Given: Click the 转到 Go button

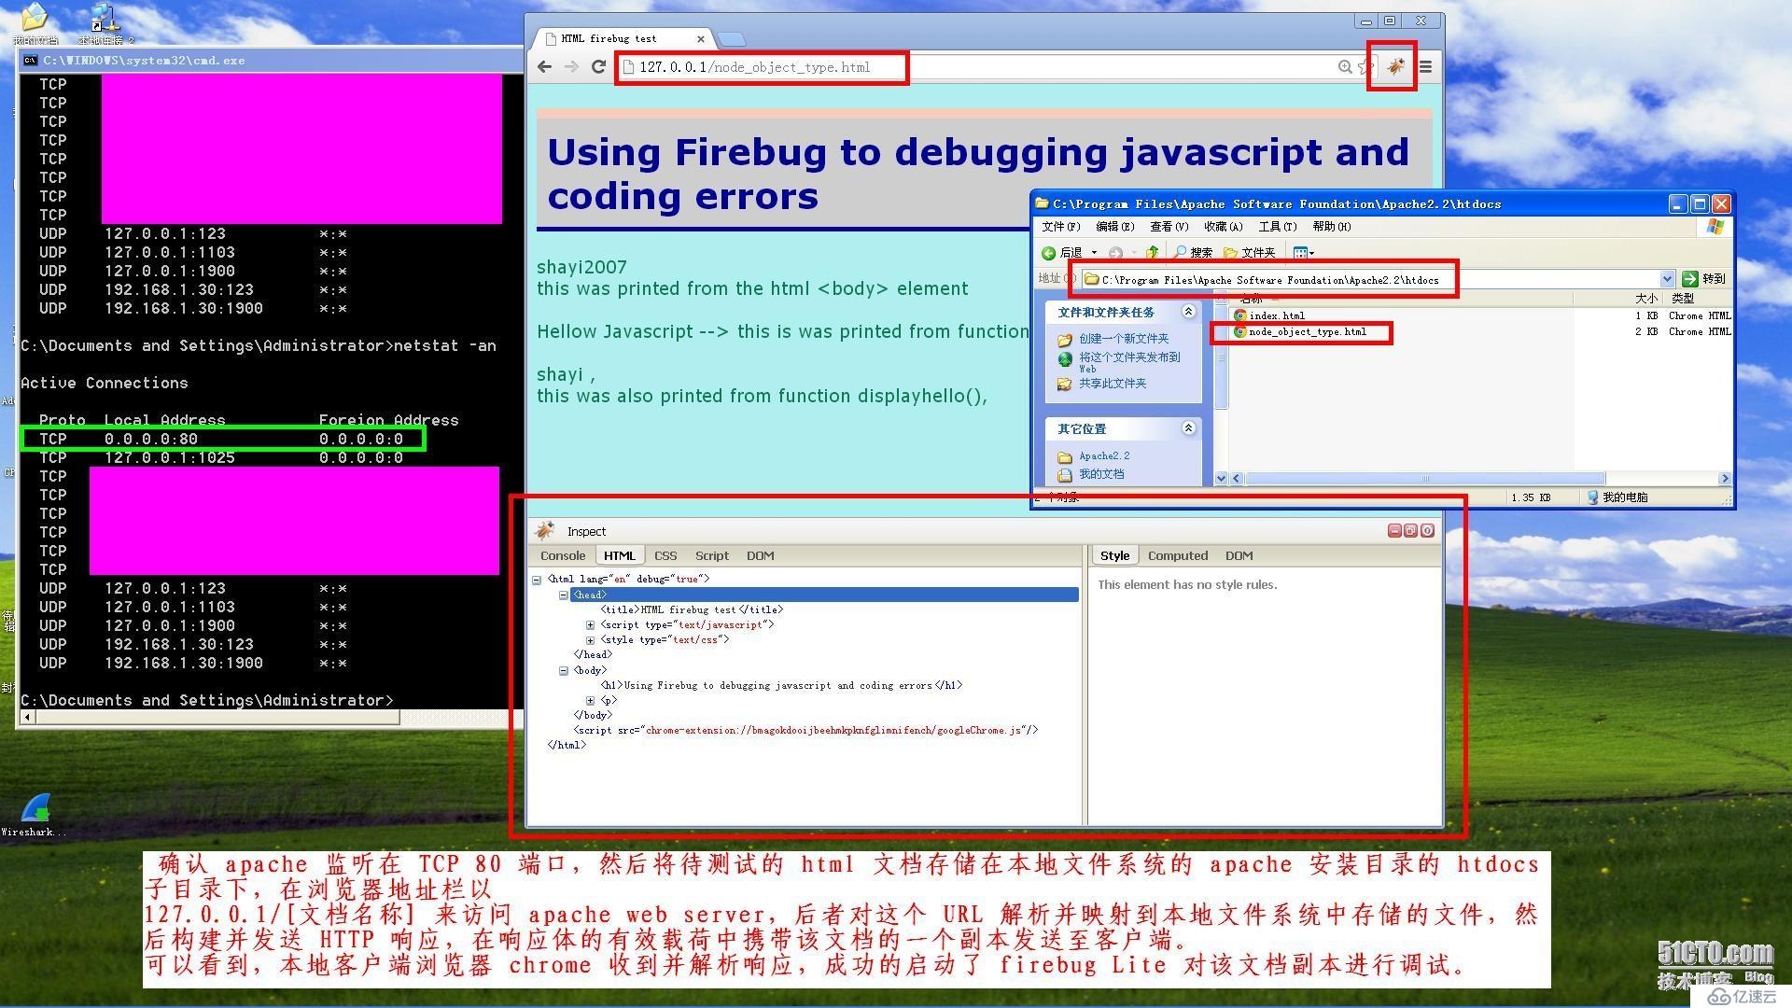Looking at the screenshot, I should click(1703, 279).
